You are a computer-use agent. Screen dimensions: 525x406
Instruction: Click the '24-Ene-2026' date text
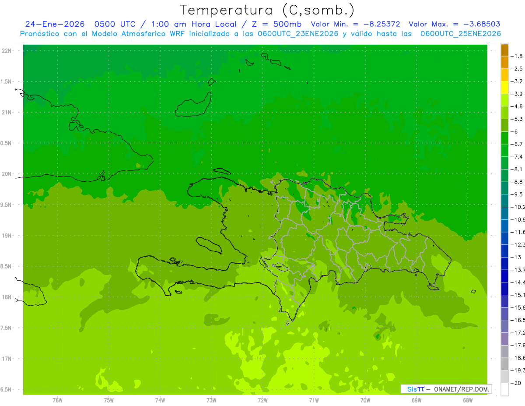point(55,24)
